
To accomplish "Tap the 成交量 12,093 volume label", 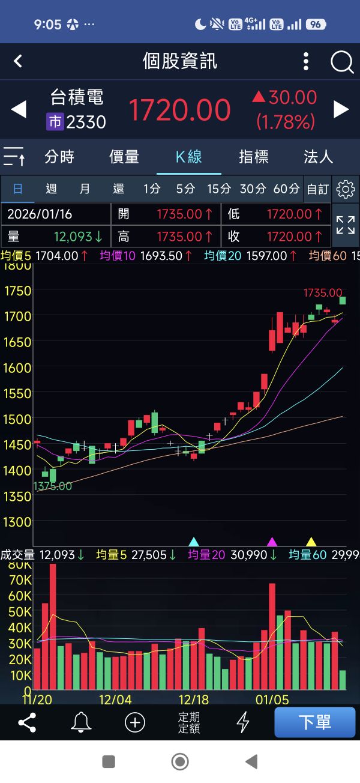I will pos(42,555).
